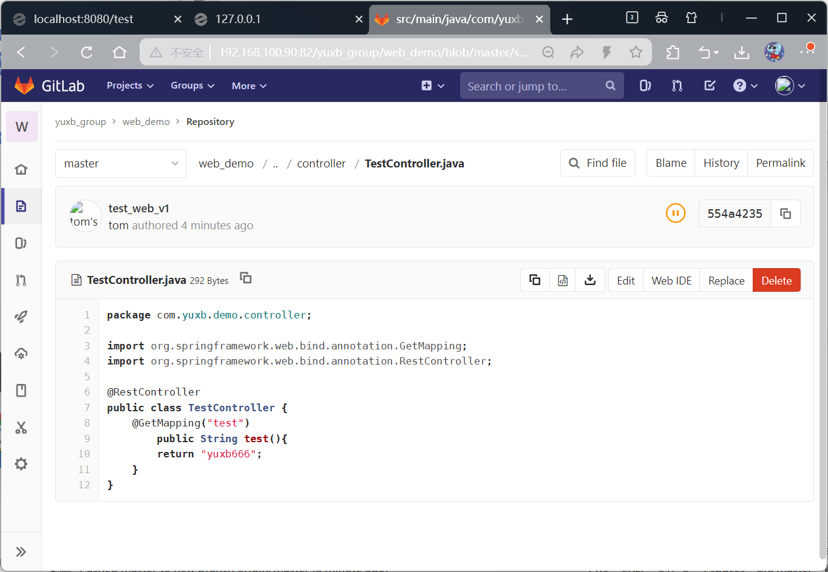Open Wiki book icon in sidebar
Image resolution: width=828 pixels, height=572 pixels.
click(21, 391)
